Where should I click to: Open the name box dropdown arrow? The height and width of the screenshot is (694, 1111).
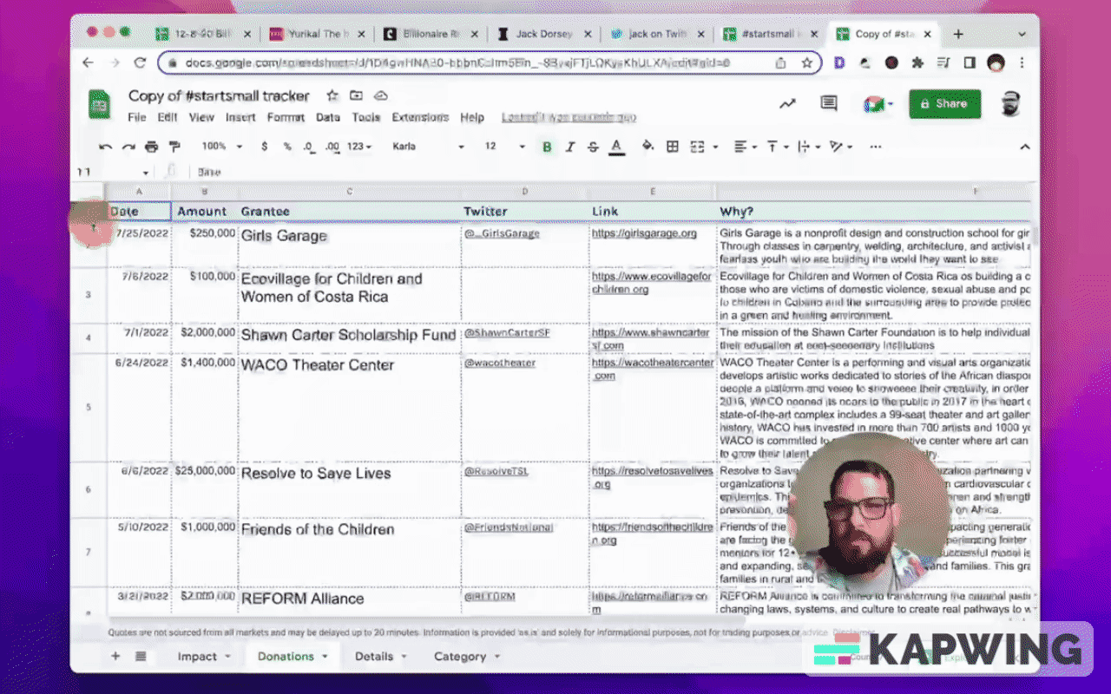click(145, 173)
